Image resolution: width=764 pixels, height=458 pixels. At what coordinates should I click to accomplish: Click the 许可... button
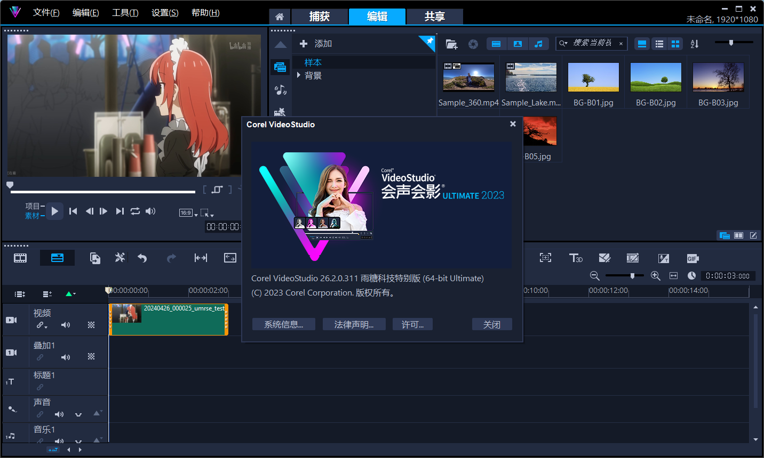coord(412,324)
